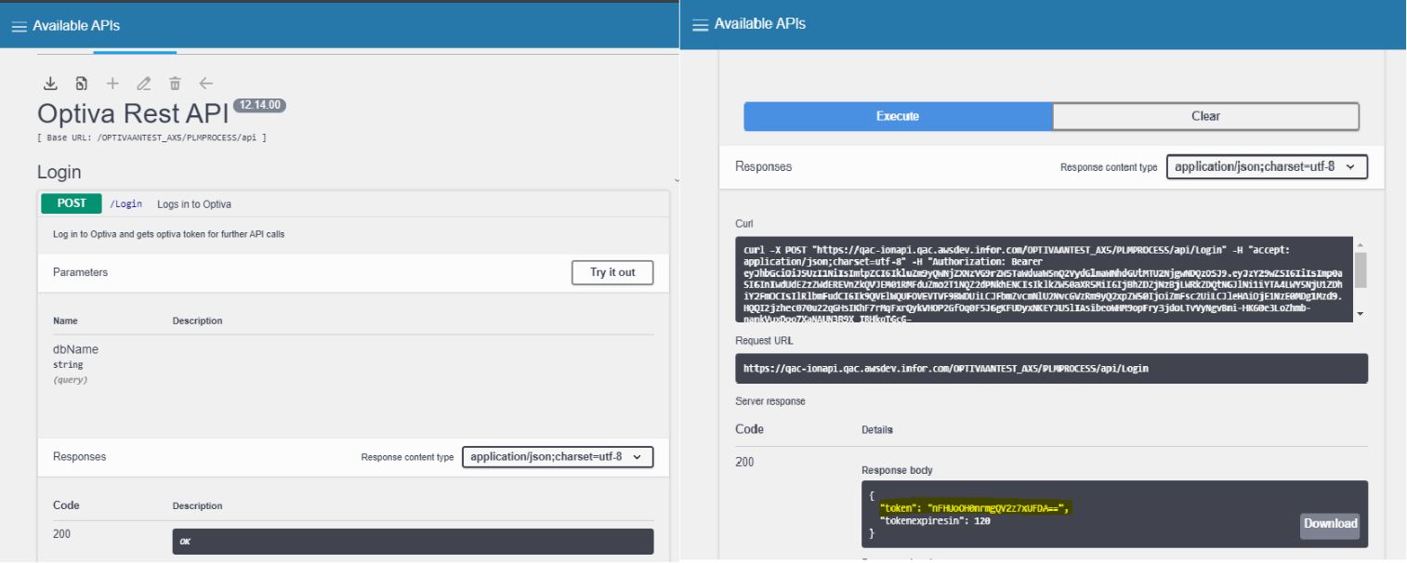Click the Clear button
Screen dimensions: 1407x563
tap(1205, 116)
